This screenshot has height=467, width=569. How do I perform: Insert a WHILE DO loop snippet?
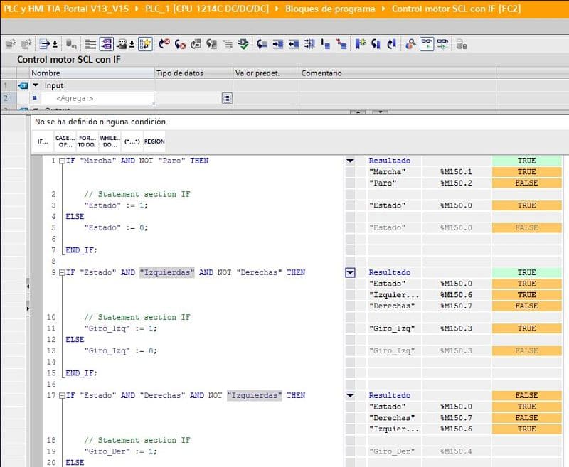pos(110,141)
